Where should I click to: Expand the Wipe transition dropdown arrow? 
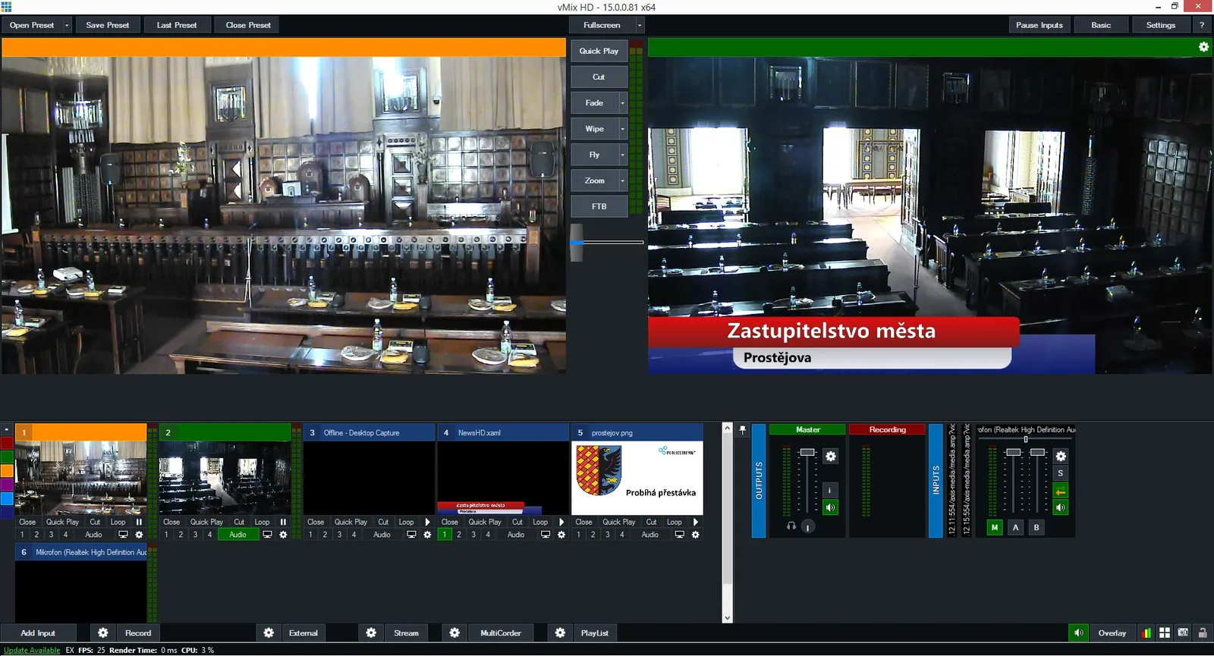[x=623, y=129]
